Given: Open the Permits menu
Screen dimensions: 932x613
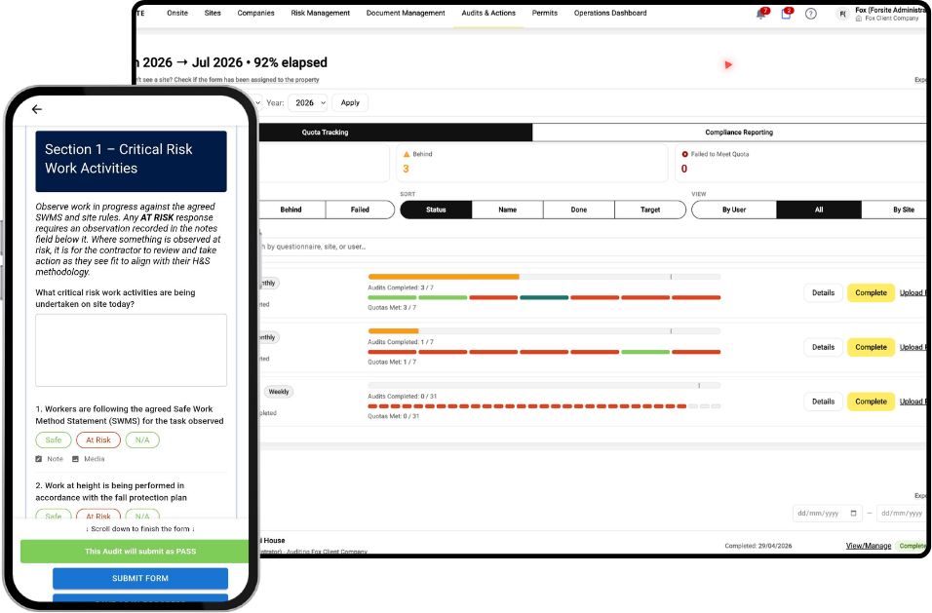Looking at the screenshot, I should tap(545, 13).
